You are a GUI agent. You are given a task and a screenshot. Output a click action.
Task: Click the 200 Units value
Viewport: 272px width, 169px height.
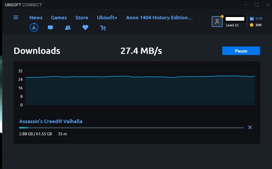258,25
